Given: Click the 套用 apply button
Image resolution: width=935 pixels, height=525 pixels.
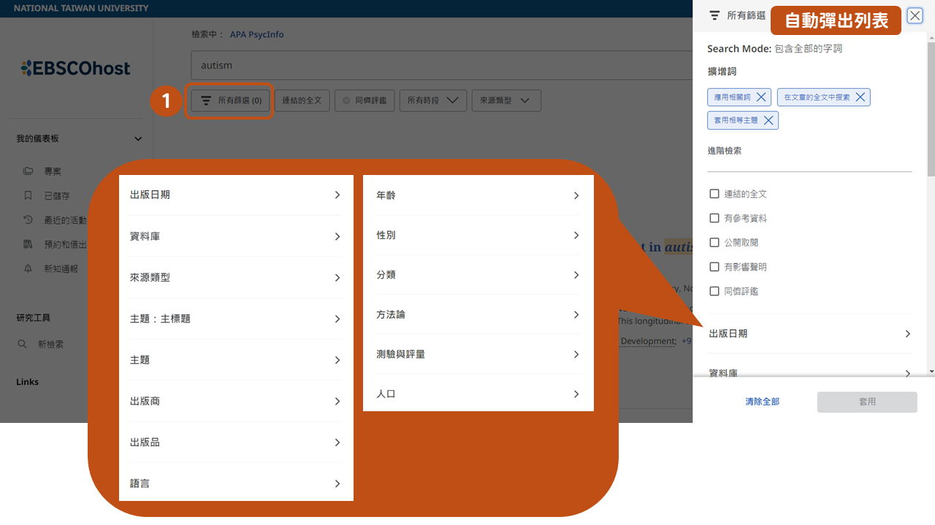Looking at the screenshot, I should (867, 402).
